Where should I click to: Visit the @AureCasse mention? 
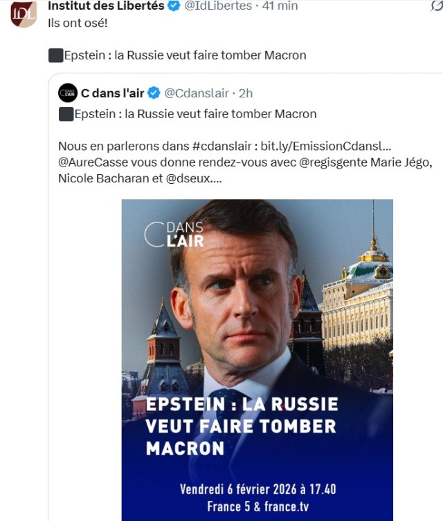92,162
